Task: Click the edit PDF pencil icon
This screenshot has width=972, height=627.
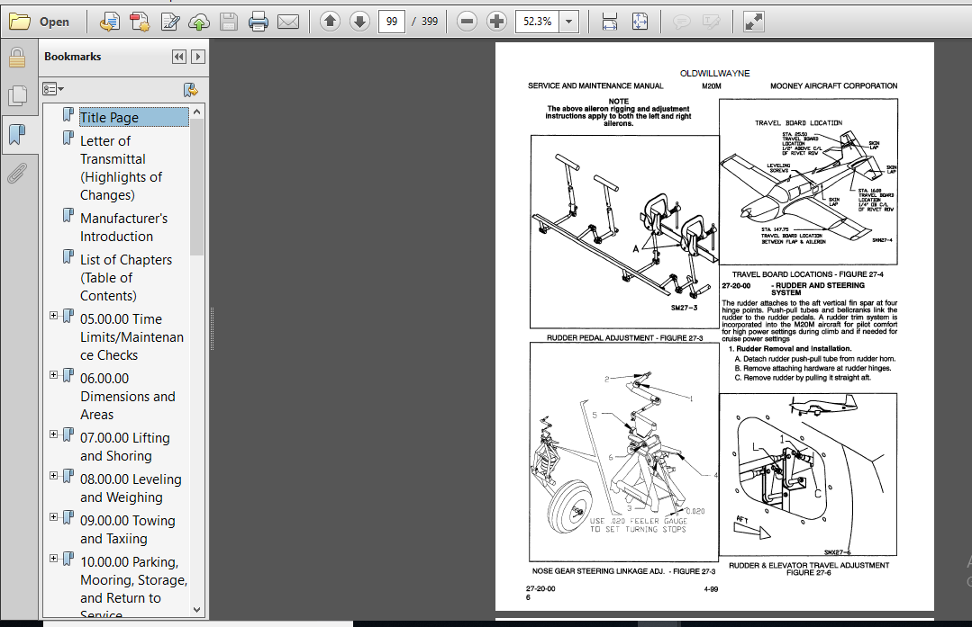Action: click(170, 22)
